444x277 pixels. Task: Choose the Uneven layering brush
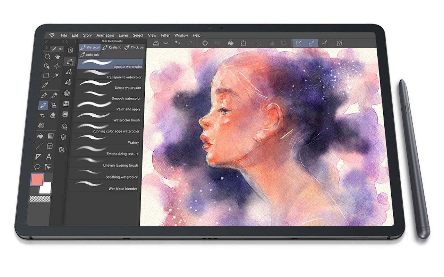tap(104, 162)
